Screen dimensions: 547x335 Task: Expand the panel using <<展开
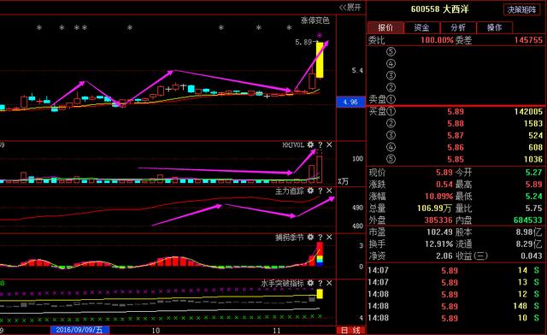tap(350, 8)
